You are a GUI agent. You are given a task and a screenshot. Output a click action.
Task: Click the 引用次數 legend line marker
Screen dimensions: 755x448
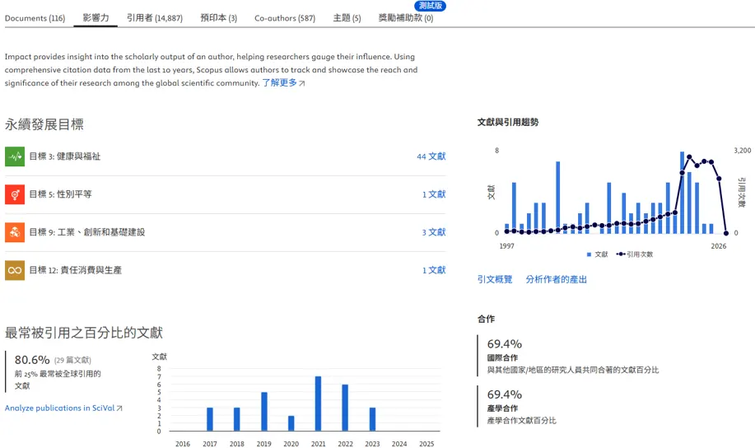(621, 254)
